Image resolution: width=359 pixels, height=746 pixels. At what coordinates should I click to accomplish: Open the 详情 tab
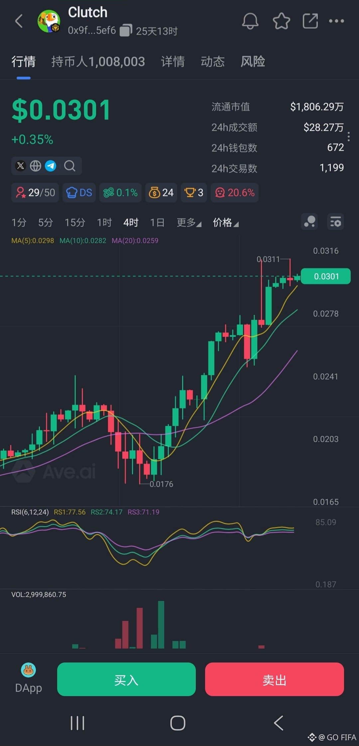(173, 62)
